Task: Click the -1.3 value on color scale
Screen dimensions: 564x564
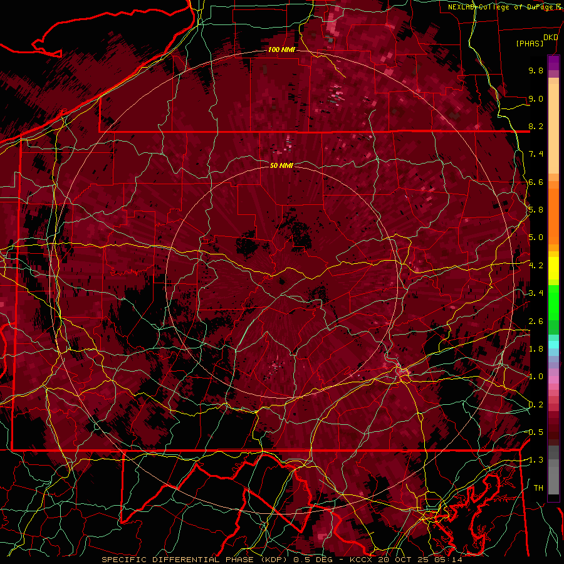Action: (x=535, y=460)
